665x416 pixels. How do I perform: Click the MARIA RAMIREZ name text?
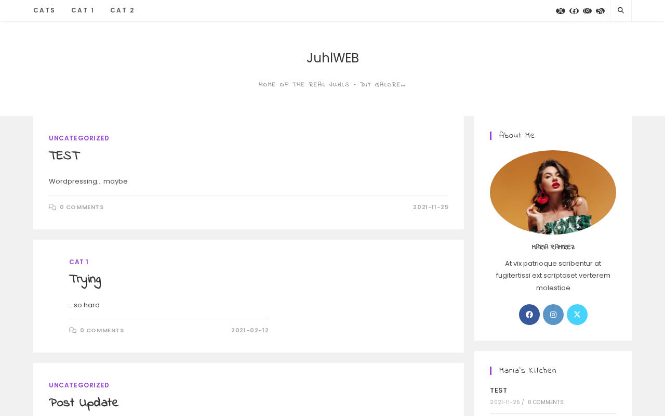(553, 247)
